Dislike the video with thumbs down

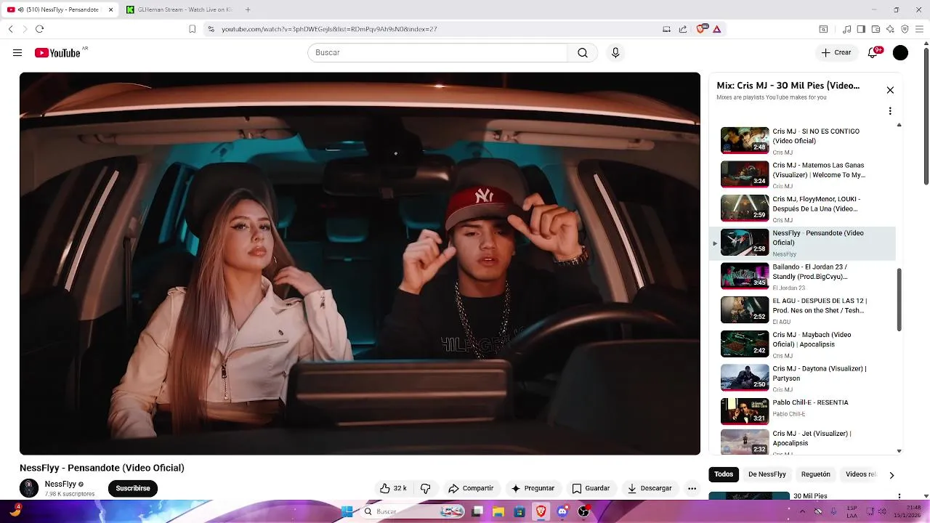point(426,488)
